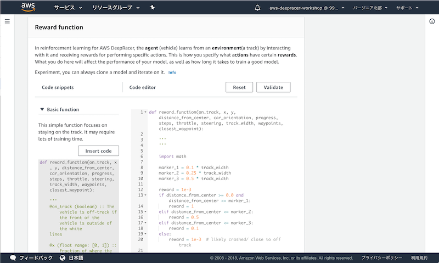Click the Insert code button

98,150
